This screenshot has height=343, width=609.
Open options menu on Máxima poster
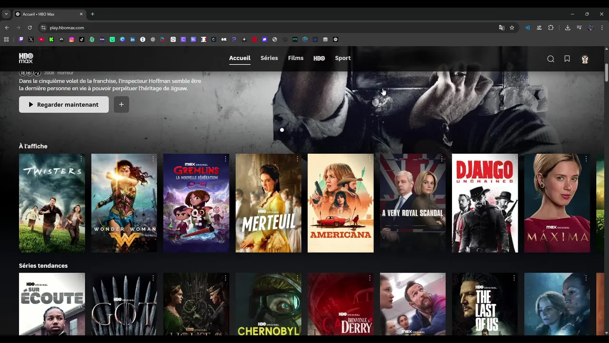point(586,159)
